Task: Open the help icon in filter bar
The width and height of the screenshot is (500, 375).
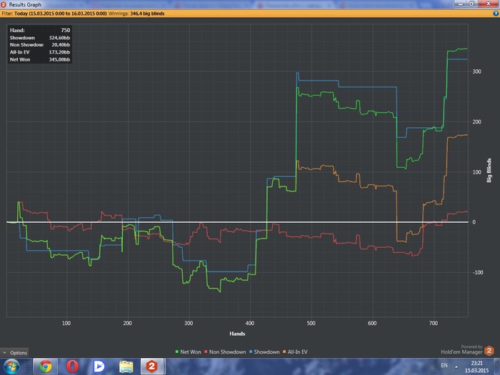Action: click(496, 14)
